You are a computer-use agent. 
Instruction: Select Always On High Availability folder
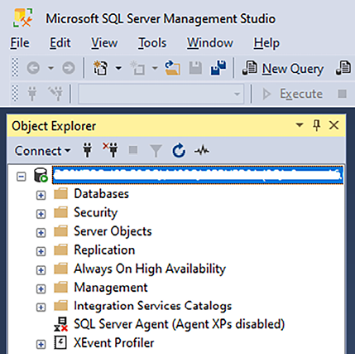tap(150, 269)
